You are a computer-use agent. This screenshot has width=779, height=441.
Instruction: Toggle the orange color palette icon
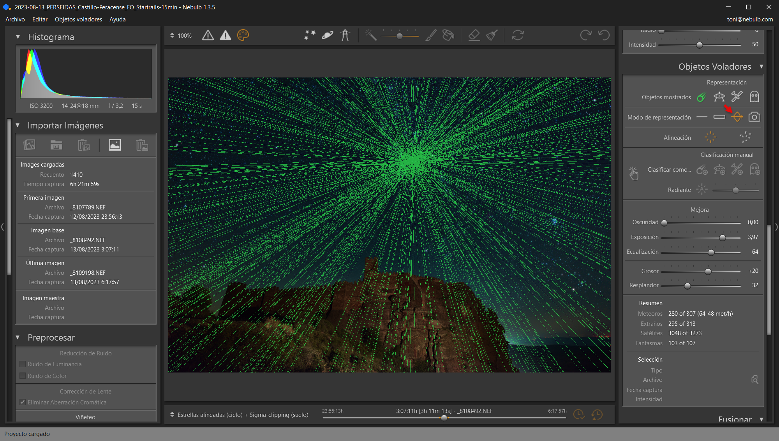tap(243, 35)
